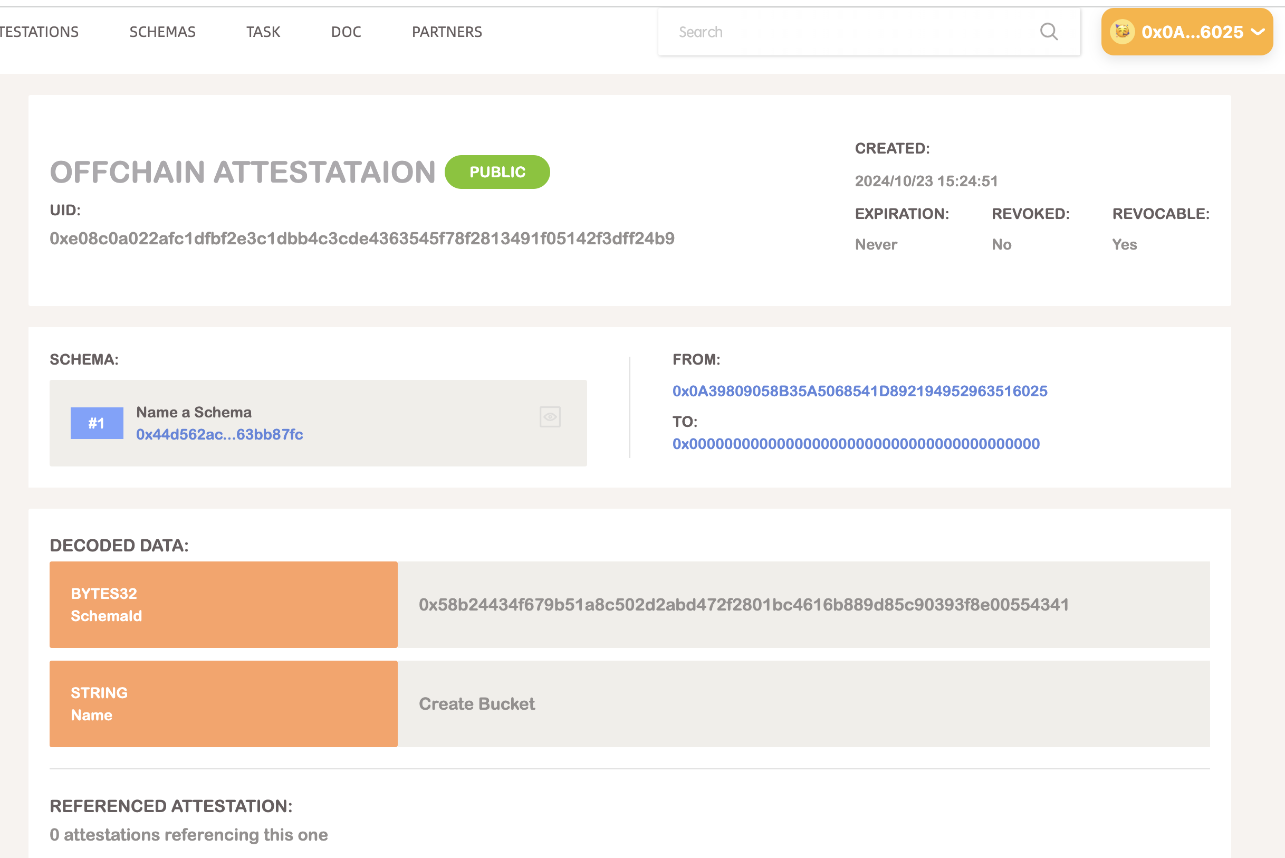This screenshot has width=1285, height=858.
Task: Click the blue #1 schema badge
Action: pos(97,423)
